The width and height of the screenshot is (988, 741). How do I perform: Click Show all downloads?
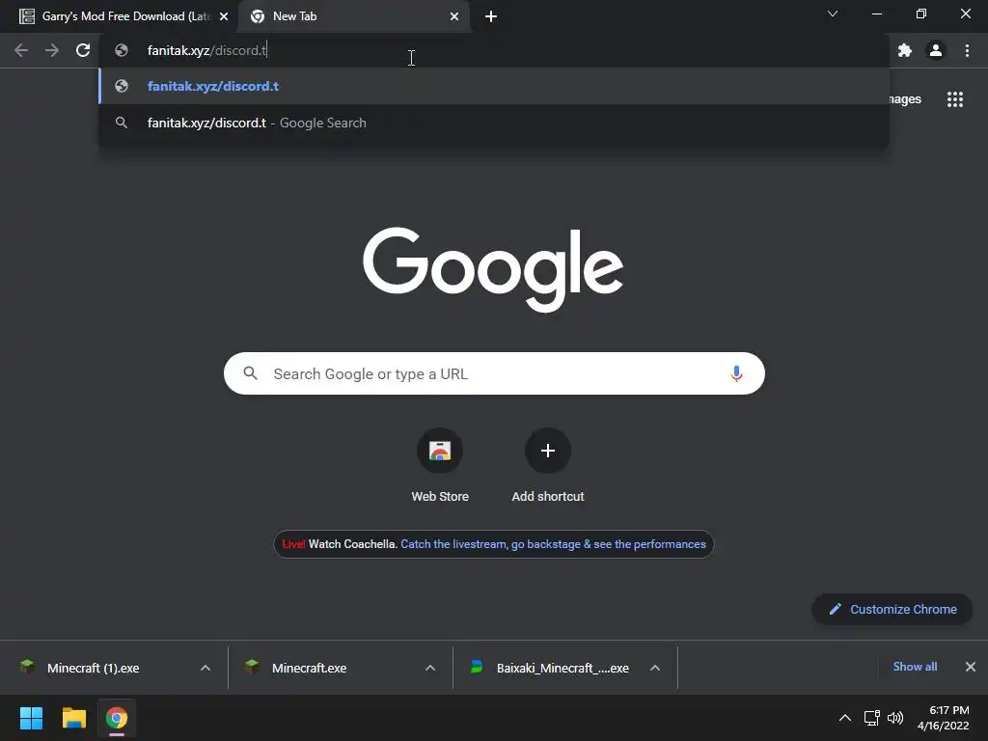pyautogui.click(x=915, y=667)
